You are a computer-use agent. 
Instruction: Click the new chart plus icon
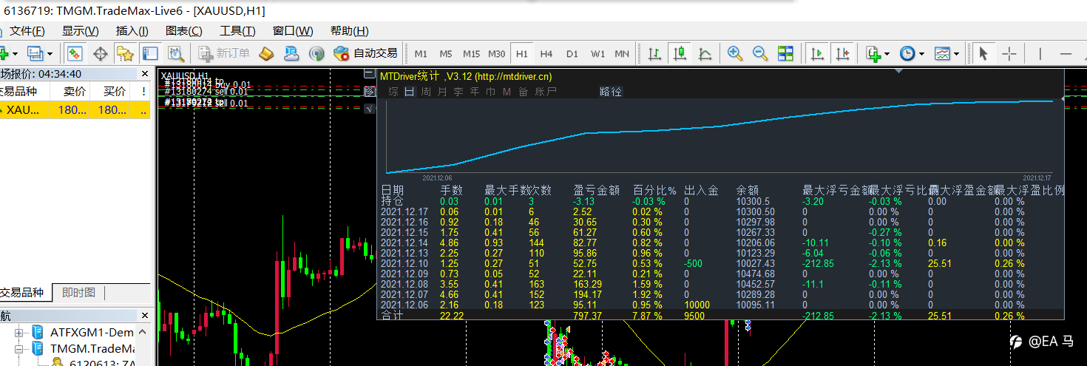pos(4,53)
